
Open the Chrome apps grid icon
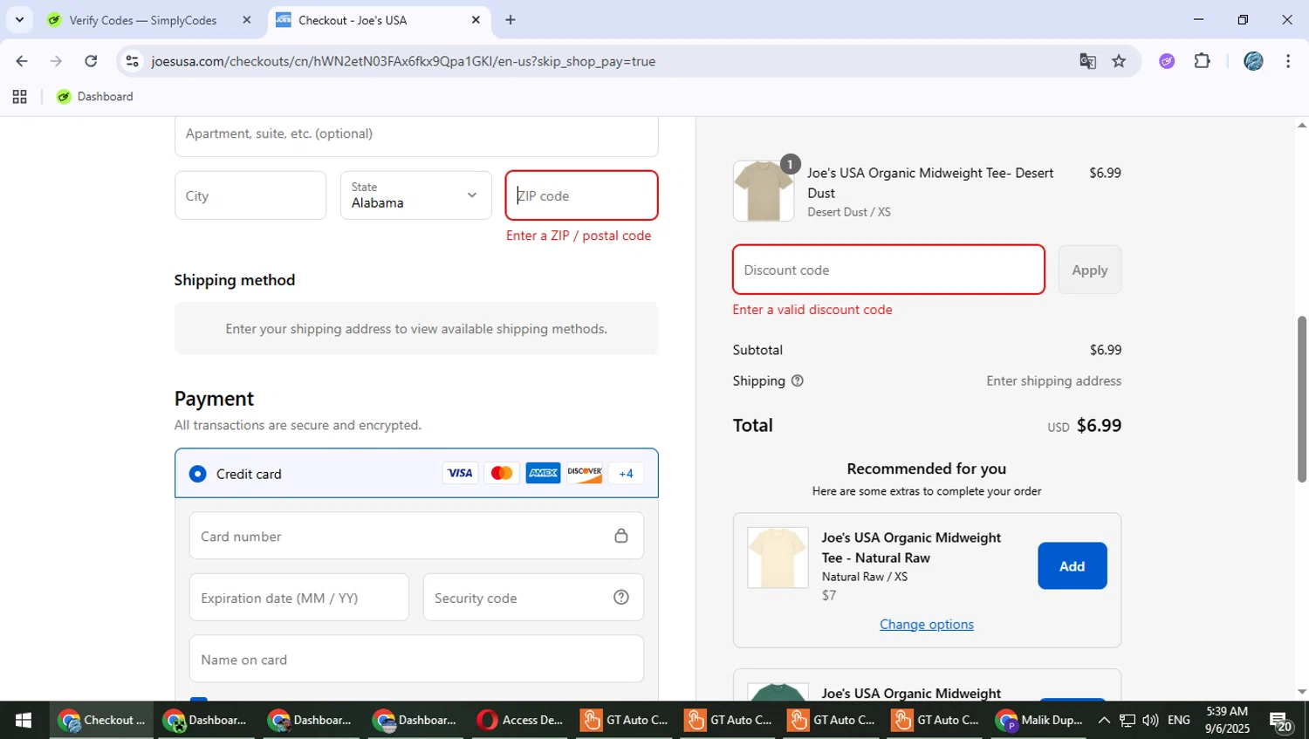[x=19, y=97]
